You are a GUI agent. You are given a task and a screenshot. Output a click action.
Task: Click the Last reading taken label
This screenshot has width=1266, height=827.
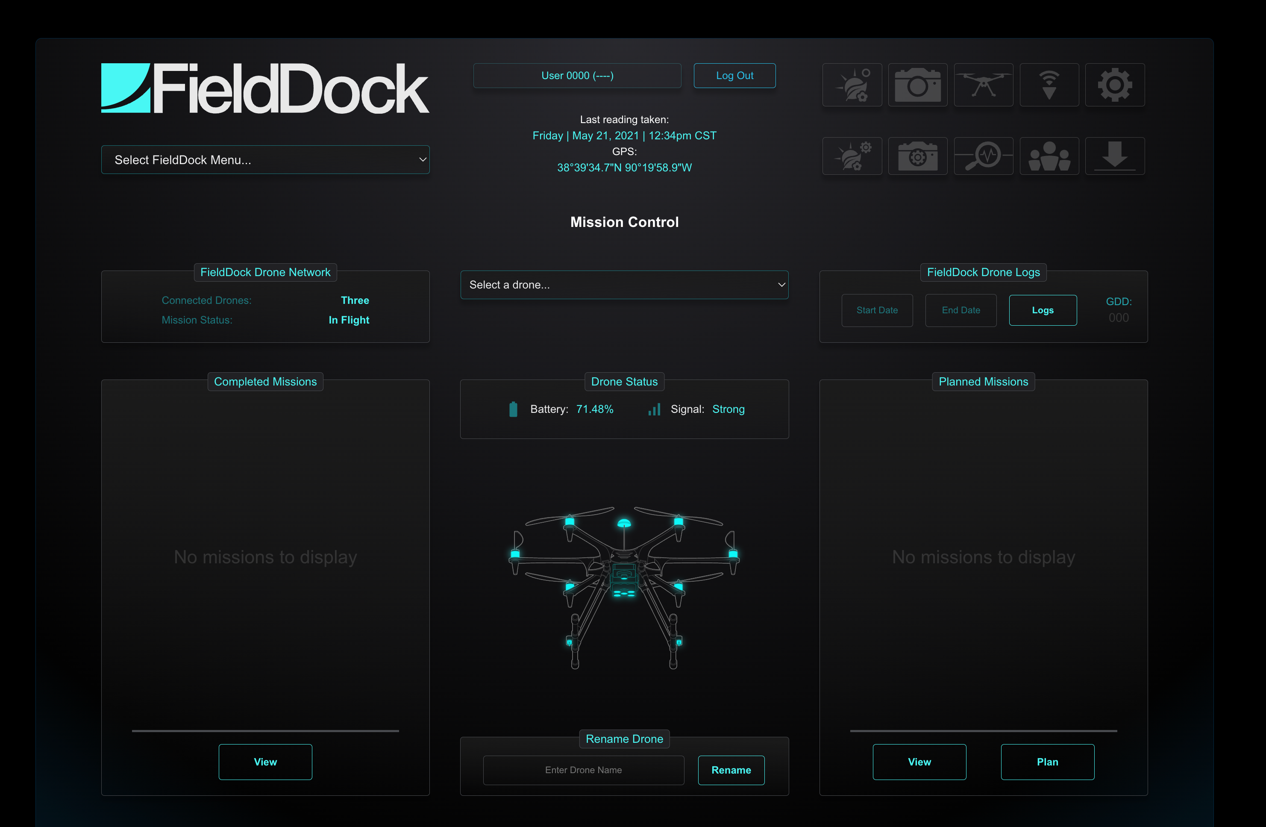(624, 120)
